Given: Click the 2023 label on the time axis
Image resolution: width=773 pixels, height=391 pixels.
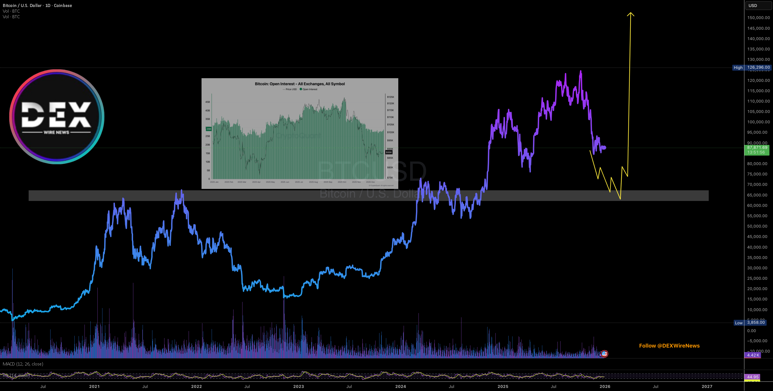Looking at the screenshot, I should (299, 387).
